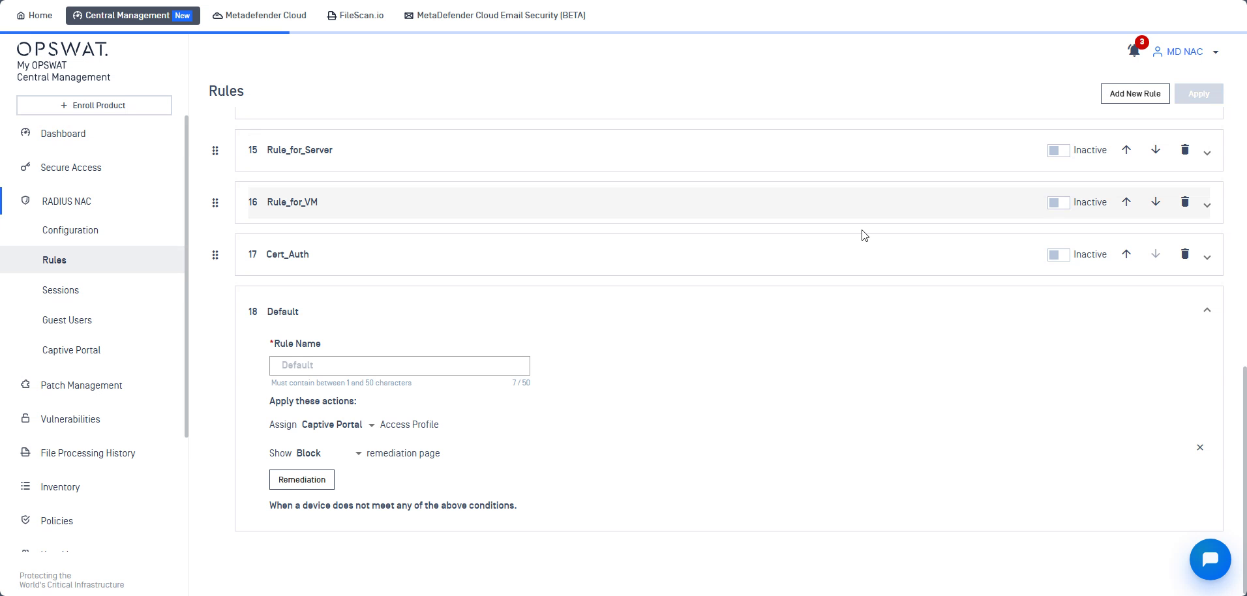Open the Metadefender Cloud tab
The image size is (1247, 596).
[x=260, y=15]
